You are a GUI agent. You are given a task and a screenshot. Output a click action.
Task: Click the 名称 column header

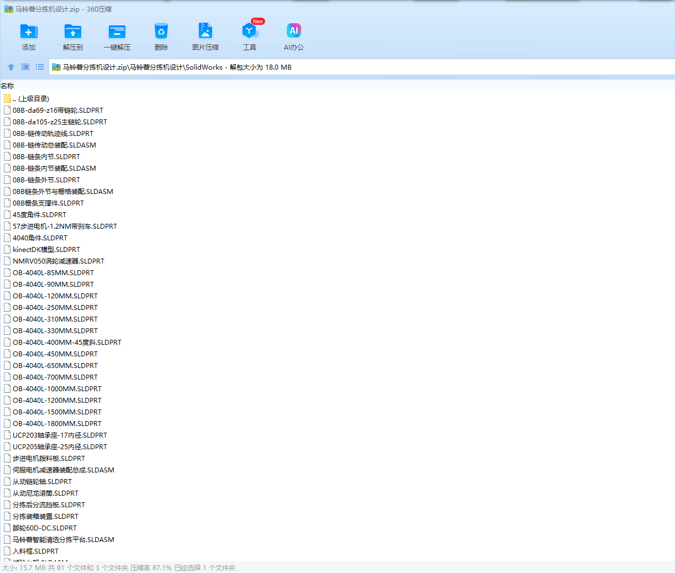[7, 86]
